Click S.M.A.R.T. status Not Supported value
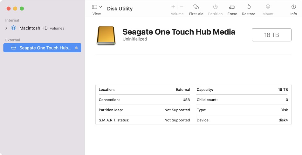This screenshot has width=302, height=155. [177, 120]
